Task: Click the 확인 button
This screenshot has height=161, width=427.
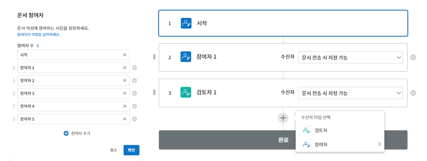Action: [x=132, y=150]
